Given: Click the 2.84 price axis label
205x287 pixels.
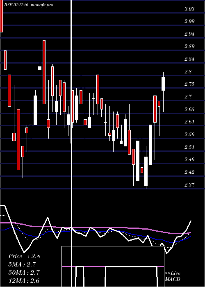Looking at the screenshot, I should click(x=189, y=59).
